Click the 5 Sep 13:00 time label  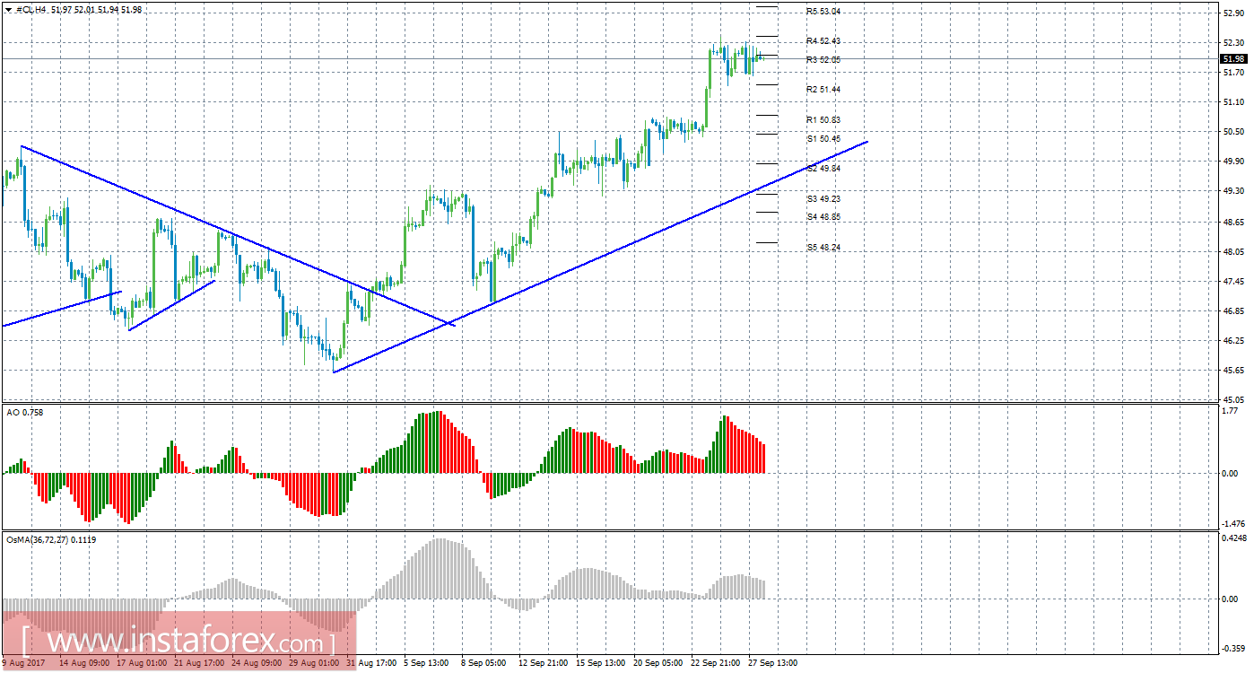428,664
